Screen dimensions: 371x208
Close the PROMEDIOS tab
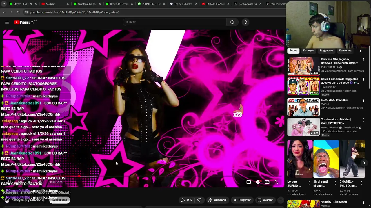pos(164,4)
